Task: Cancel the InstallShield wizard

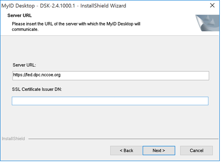Action: click(197, 151)
